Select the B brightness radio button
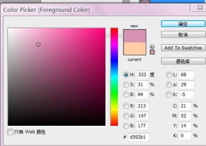Image resolution: width=206 pixels, height=146 pixels. coord(126,95)
